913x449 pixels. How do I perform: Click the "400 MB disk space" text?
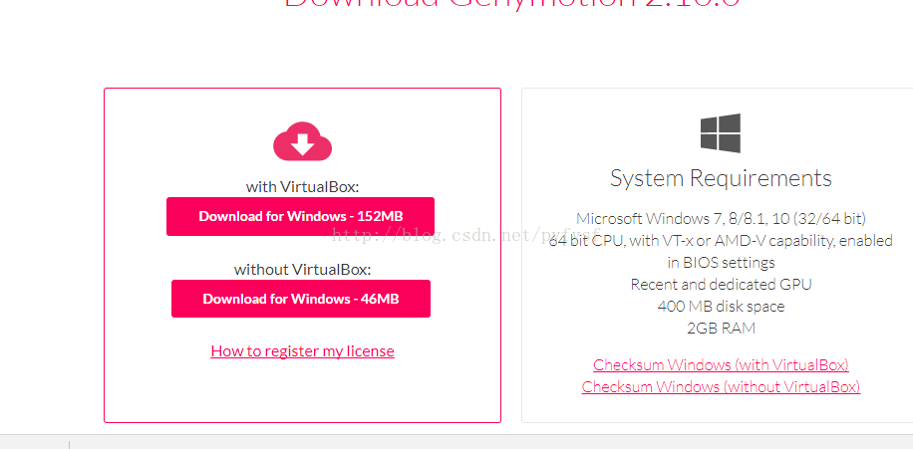pos(721,306)
